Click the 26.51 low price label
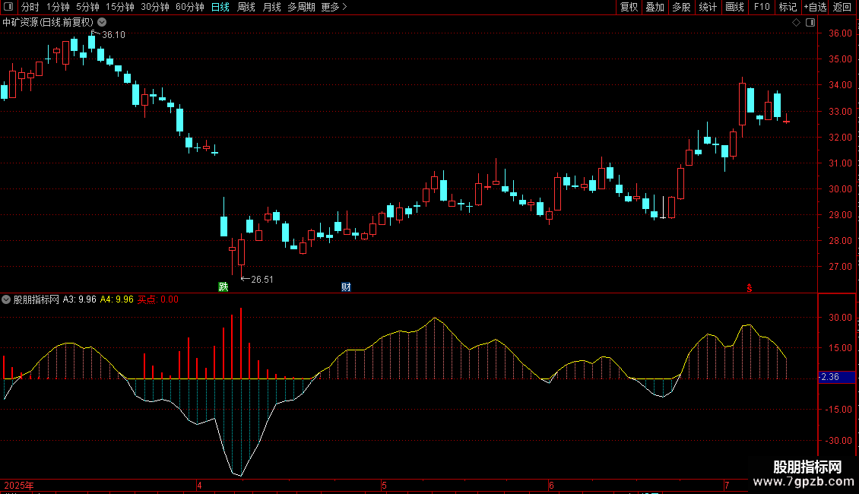This screenshot has height=494, width=859. pos(262,280)
